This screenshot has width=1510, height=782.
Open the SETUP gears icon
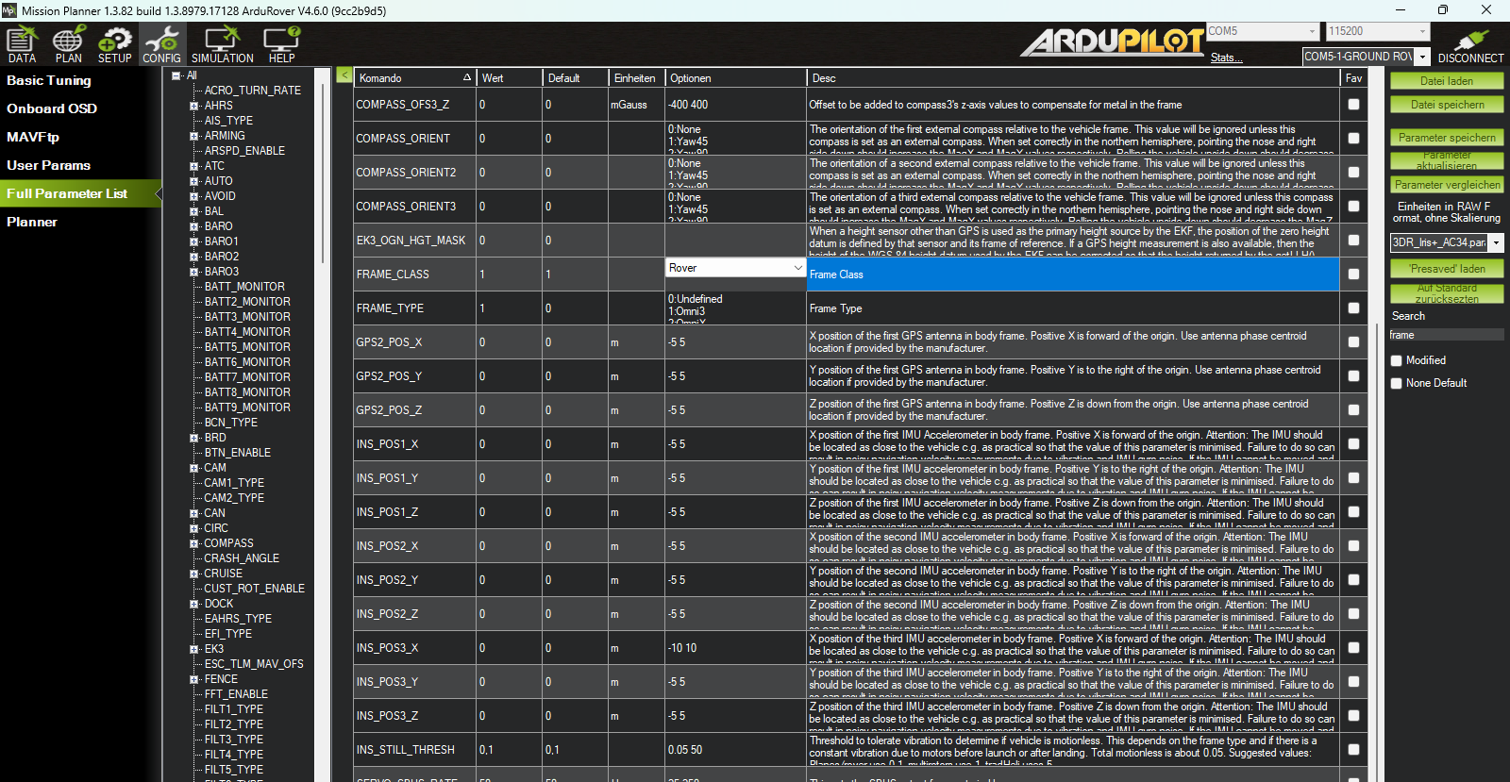point(114,44)
